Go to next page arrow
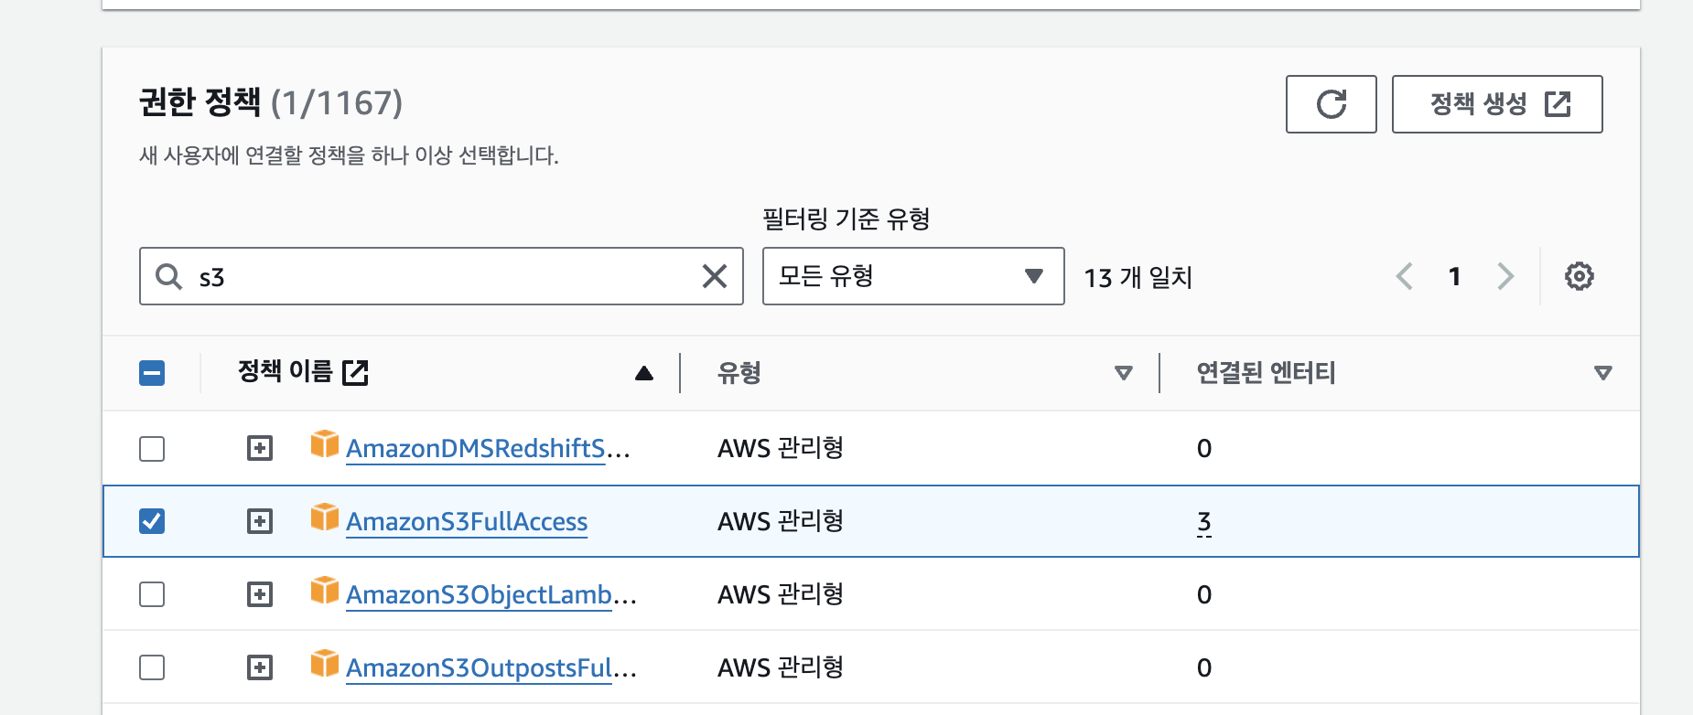The image size is (1693, 715). pos(1505,276)
